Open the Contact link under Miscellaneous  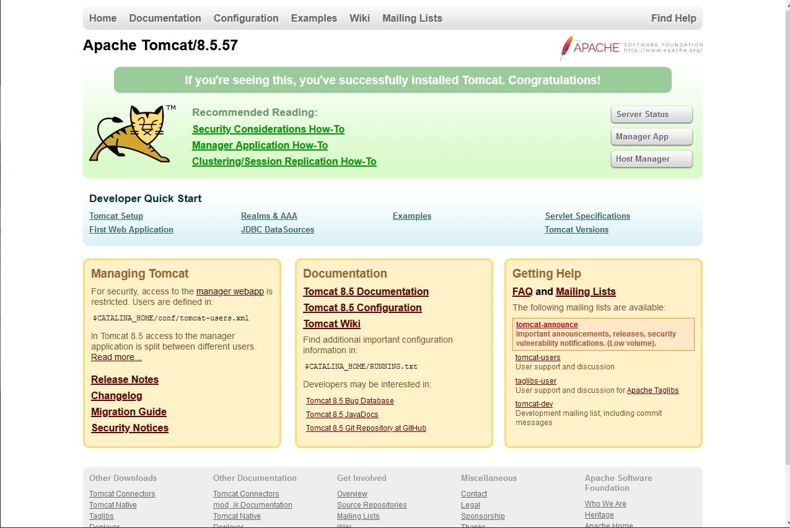[474, 494]
